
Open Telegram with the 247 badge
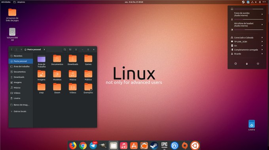pos(93,146)
